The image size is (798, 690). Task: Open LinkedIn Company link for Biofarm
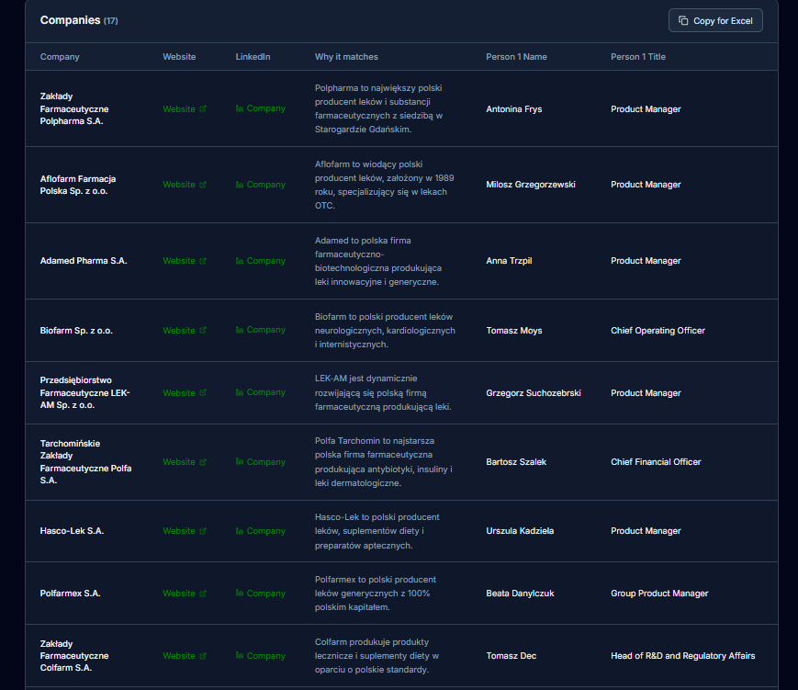(x=260, y=330)
